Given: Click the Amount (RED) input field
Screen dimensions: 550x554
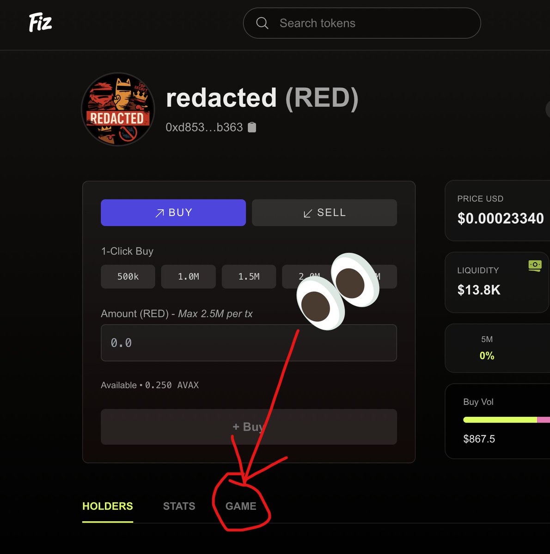Looking at the screenshot, I should (x=249, y=343).
